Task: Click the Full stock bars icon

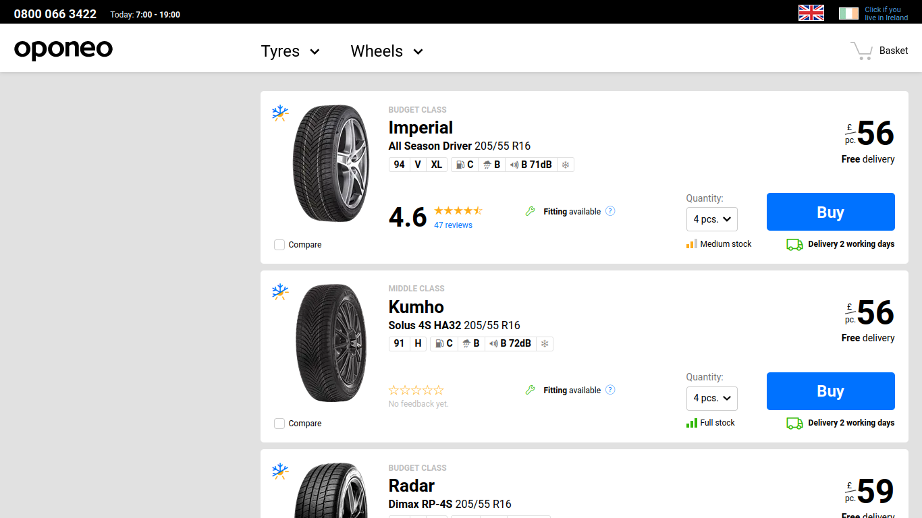Action: pyautogui.click(x=692, y=422)
